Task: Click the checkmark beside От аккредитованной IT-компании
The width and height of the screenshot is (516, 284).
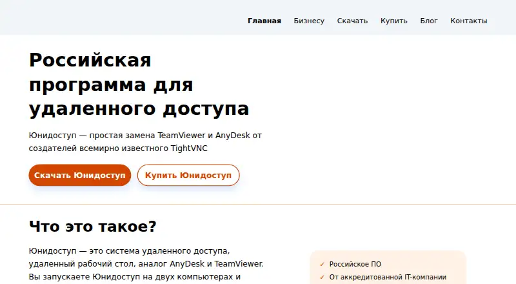Action: click(322, 277)
